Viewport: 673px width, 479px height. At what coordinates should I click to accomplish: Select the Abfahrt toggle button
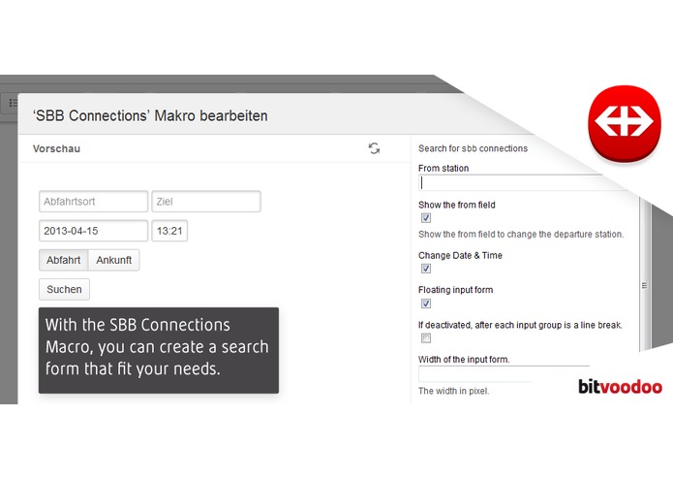coord(64,260)
